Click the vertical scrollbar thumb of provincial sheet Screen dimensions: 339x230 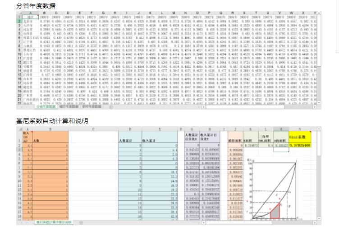point(319,41)
